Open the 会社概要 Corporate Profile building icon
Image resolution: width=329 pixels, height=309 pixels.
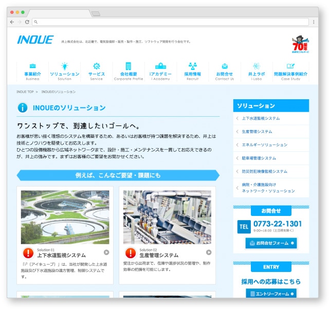(129, 66)
